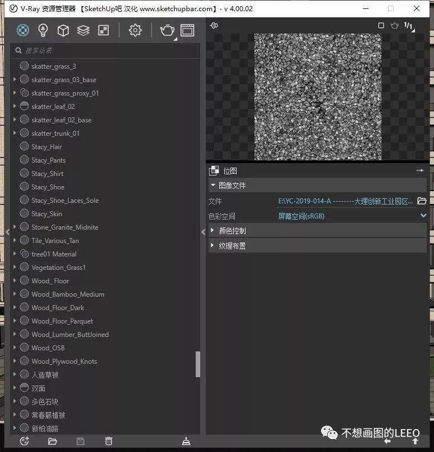Select 常春藤植被 material

point(49,415)
